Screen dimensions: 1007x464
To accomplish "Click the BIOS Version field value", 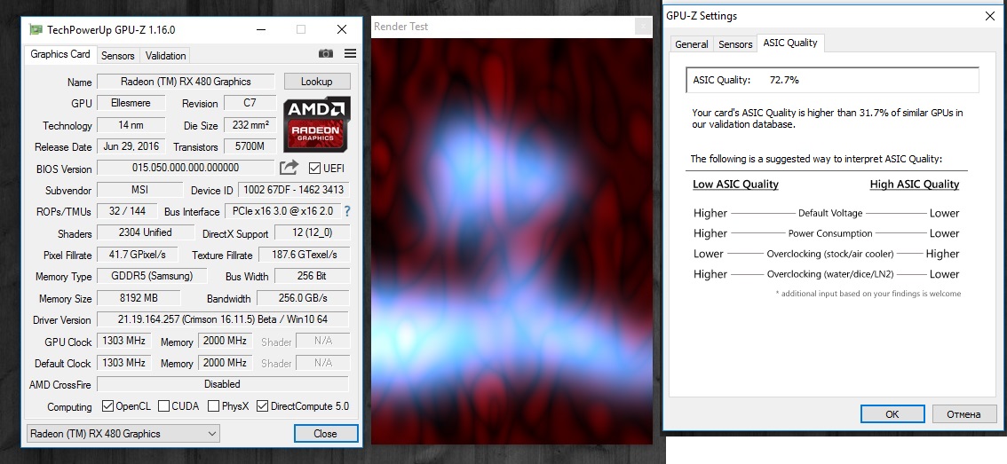I will coord(186,168).
